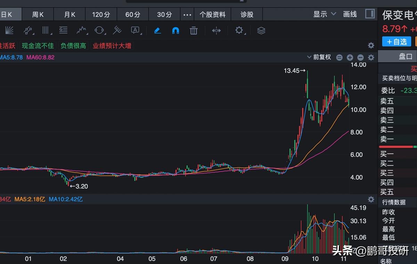This screenshot has width=417, height=264.
Task: Select the text annotation tool
Action: pyautogui.click(x=134, y=30)
